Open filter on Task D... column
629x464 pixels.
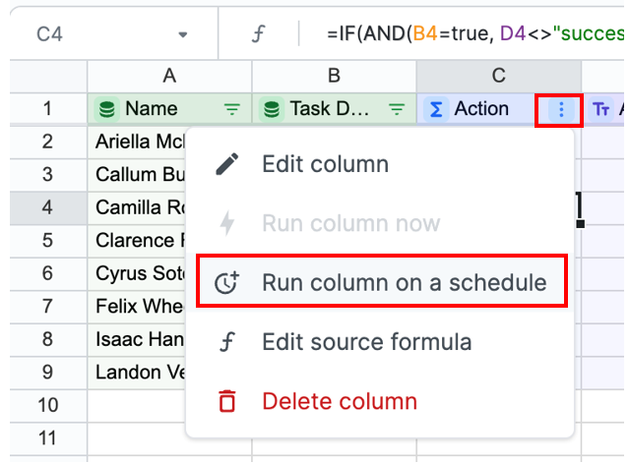397,109
